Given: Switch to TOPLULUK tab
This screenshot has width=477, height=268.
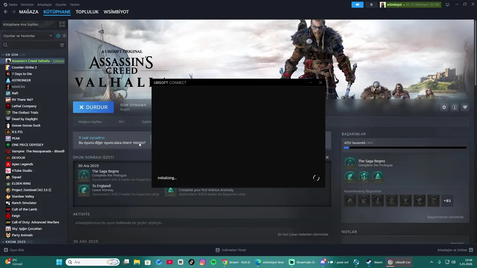Looking at the screenshot, I should [x=87, y=12].
